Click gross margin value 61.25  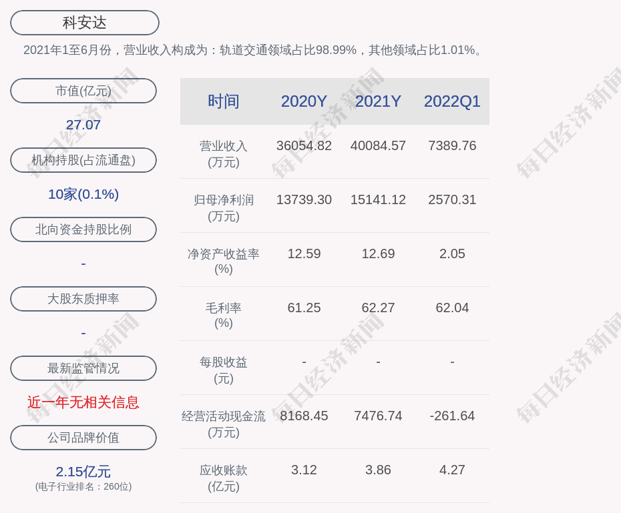click(304, 308)
